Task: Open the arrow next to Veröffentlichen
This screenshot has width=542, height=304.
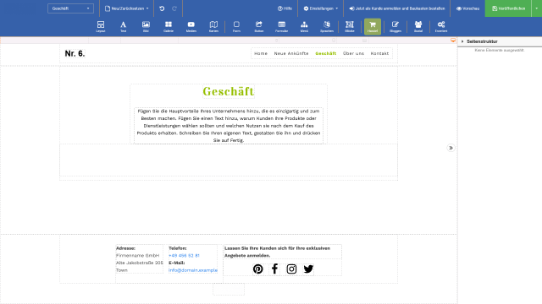Action: pos(536,8)
